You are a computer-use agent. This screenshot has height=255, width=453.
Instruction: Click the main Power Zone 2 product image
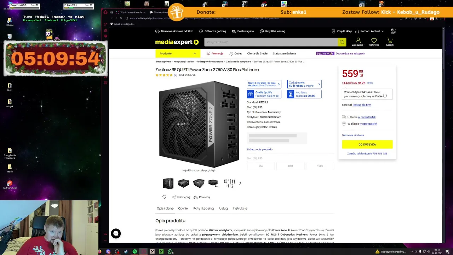click(x=199, y=124)
